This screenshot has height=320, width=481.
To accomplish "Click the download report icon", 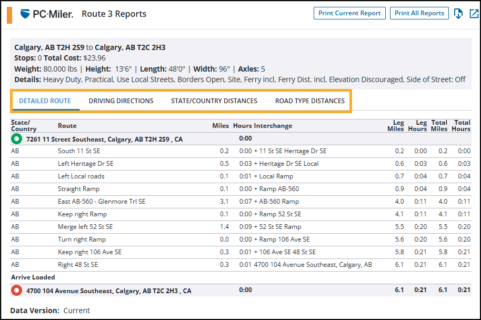I will pyautogui.click(x=458, y=14).
